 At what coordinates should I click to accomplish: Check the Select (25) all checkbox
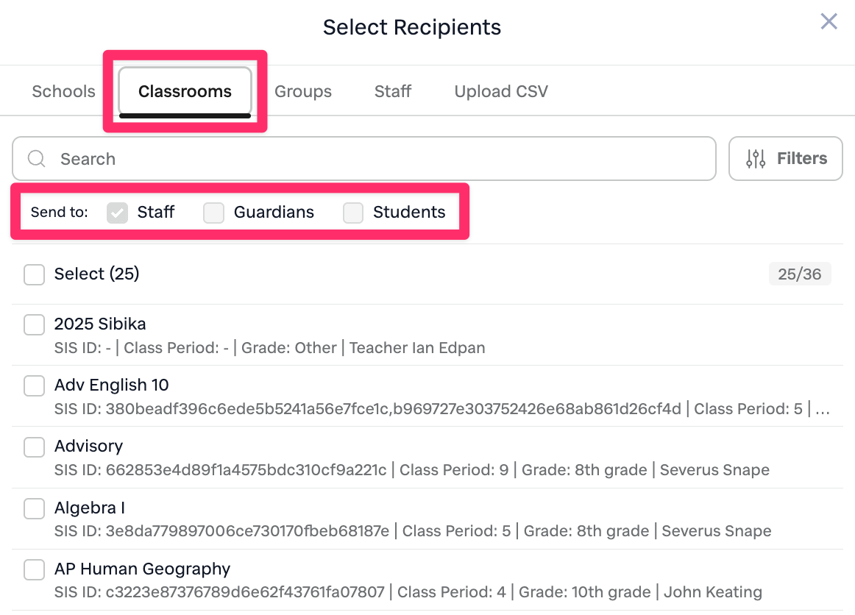pyautogui.click(x=35, y=274)
